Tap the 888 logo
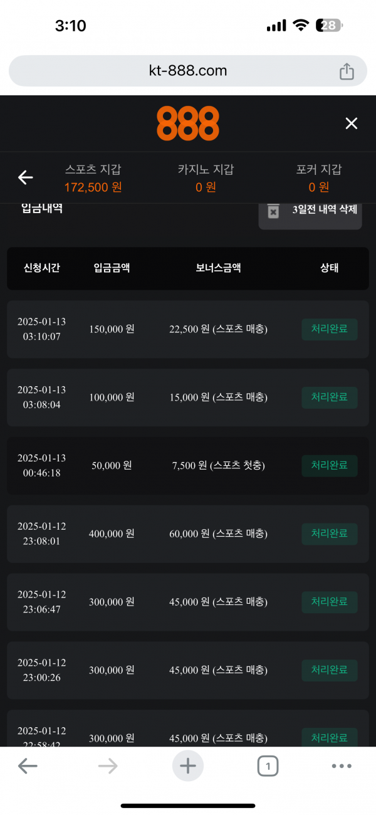Viewport: 376px width, 815px height. tap(188, 124)
